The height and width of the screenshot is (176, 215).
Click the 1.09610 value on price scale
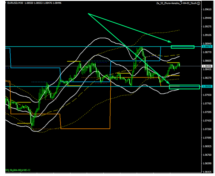[207, 9]
